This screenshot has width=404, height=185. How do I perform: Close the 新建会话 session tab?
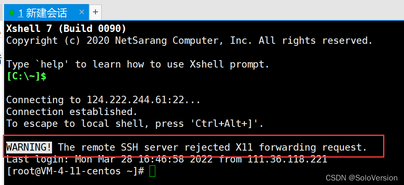pos(81,12)
